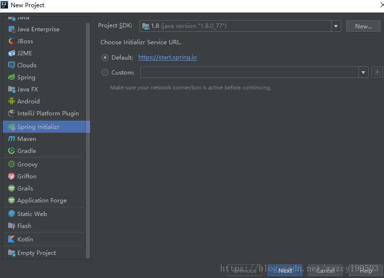
Task: Pick Application Forge project type
Action: [x=45, y=200]
